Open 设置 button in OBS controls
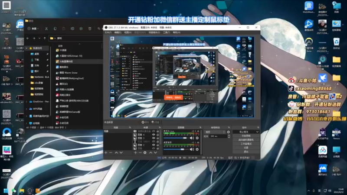This screenshot has height=195, width=347. 246,148
